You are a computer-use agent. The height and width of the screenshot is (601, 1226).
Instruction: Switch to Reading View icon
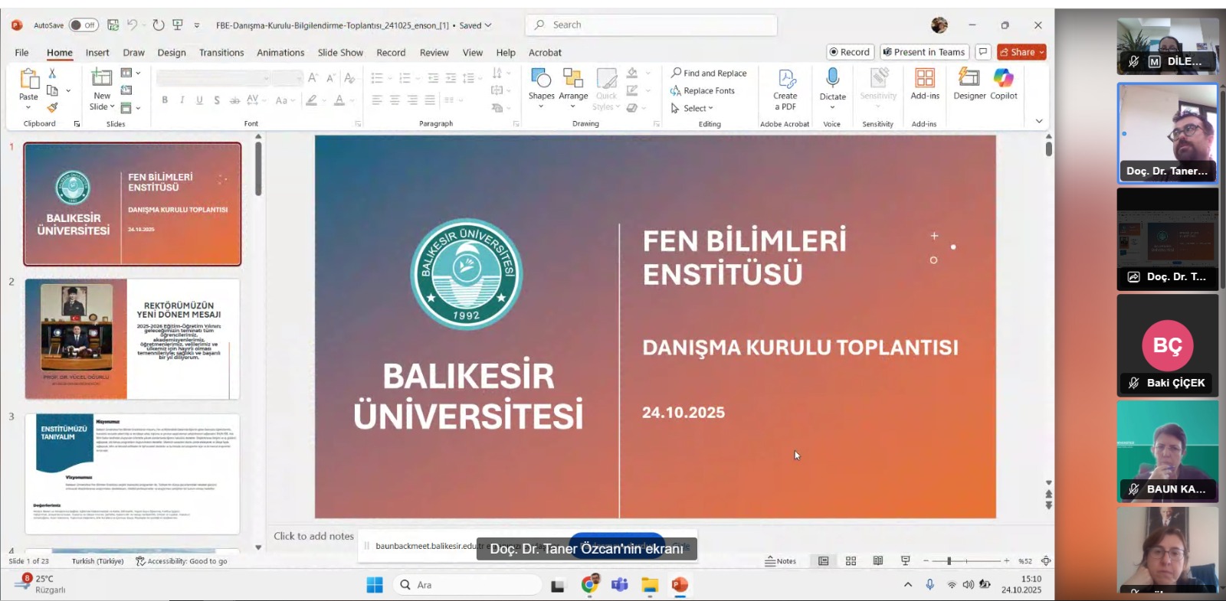tap(878, 561)
